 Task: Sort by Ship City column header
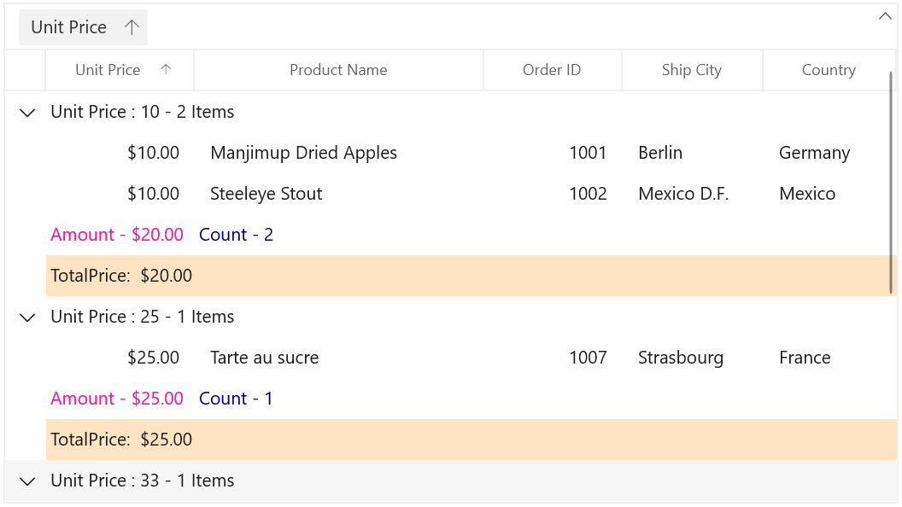click(x=692, y=70)
